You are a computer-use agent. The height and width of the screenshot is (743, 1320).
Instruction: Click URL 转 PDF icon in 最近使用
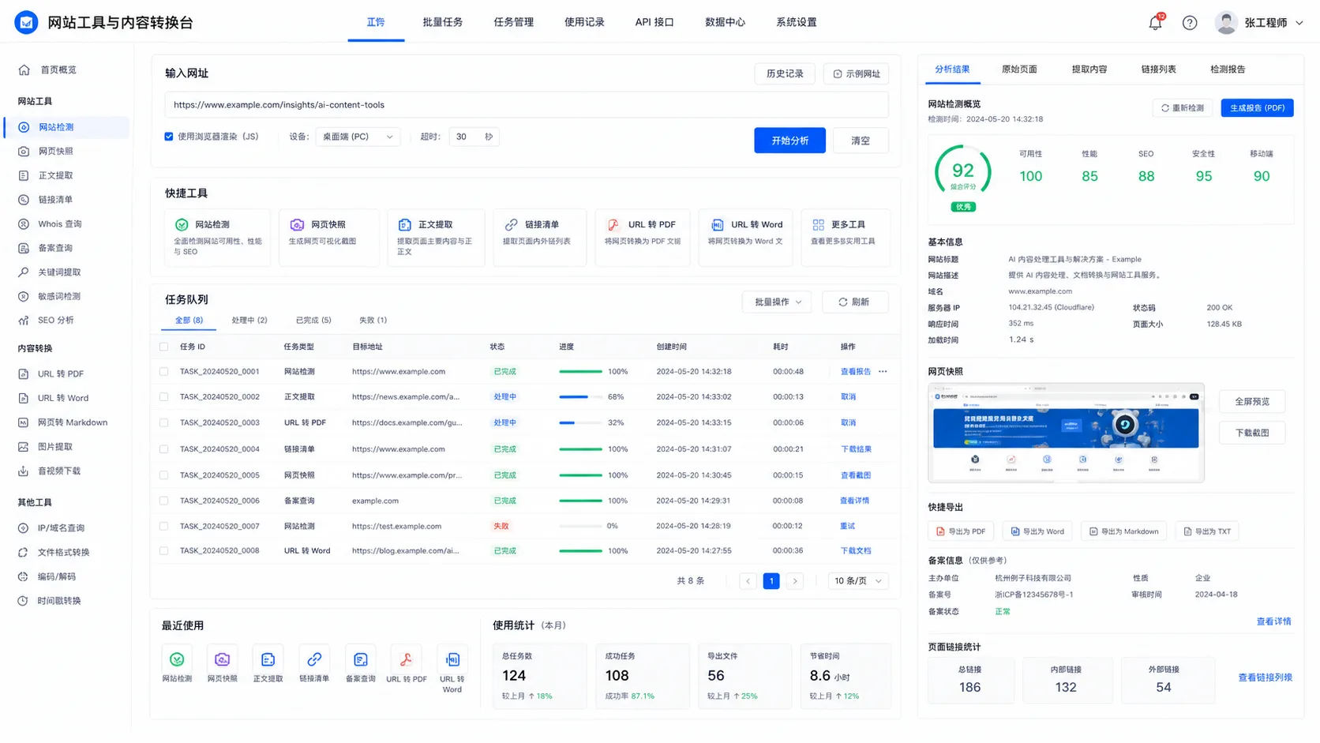point(407,659)
